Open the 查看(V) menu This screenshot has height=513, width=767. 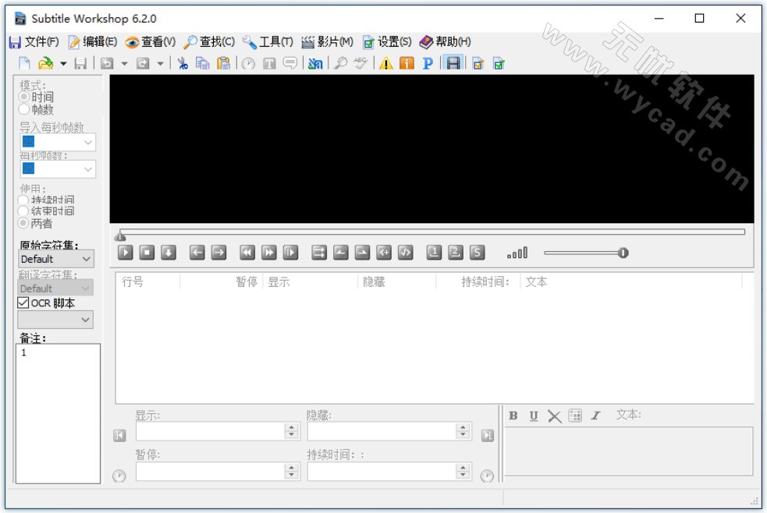(x=150, y=42)
